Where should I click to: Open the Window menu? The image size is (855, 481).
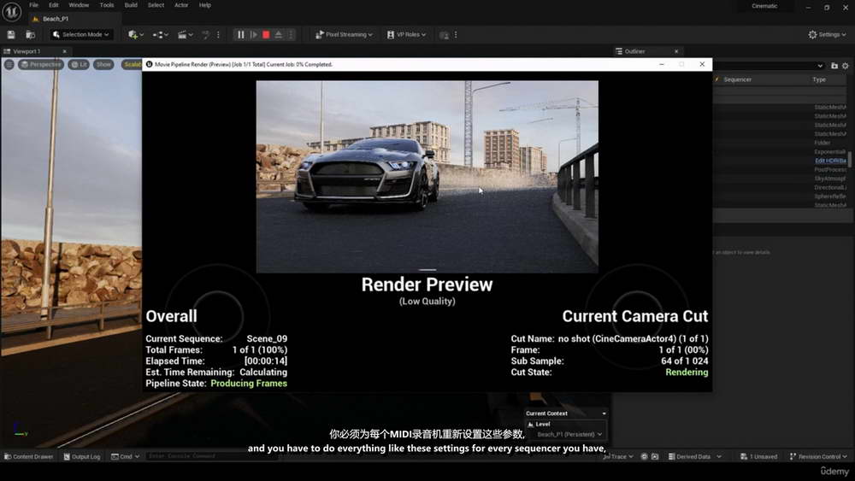[79, 5]
